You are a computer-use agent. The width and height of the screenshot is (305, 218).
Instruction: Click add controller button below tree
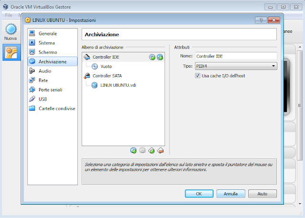coord(152,150)
